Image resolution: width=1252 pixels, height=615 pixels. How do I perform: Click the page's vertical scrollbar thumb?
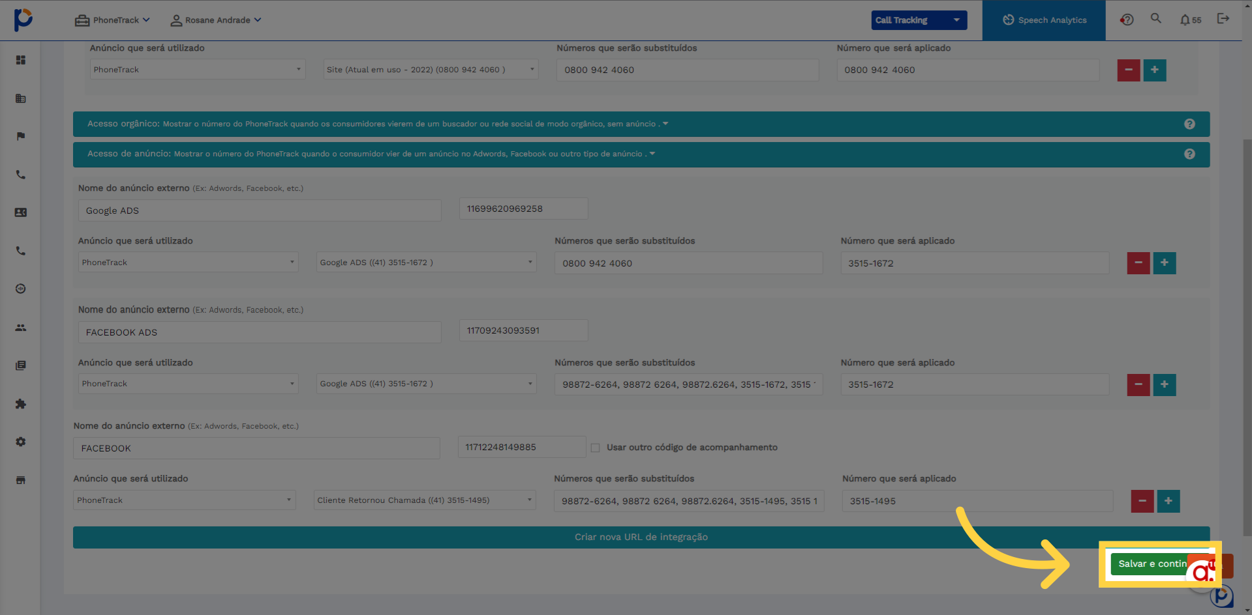(x=1247, y=337)
